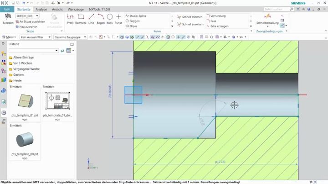Select the Punkt point tool

coord(118,17)
